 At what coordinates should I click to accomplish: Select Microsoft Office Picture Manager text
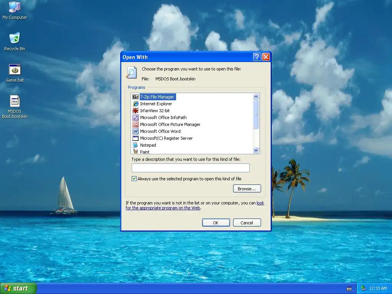coord(170,124)
